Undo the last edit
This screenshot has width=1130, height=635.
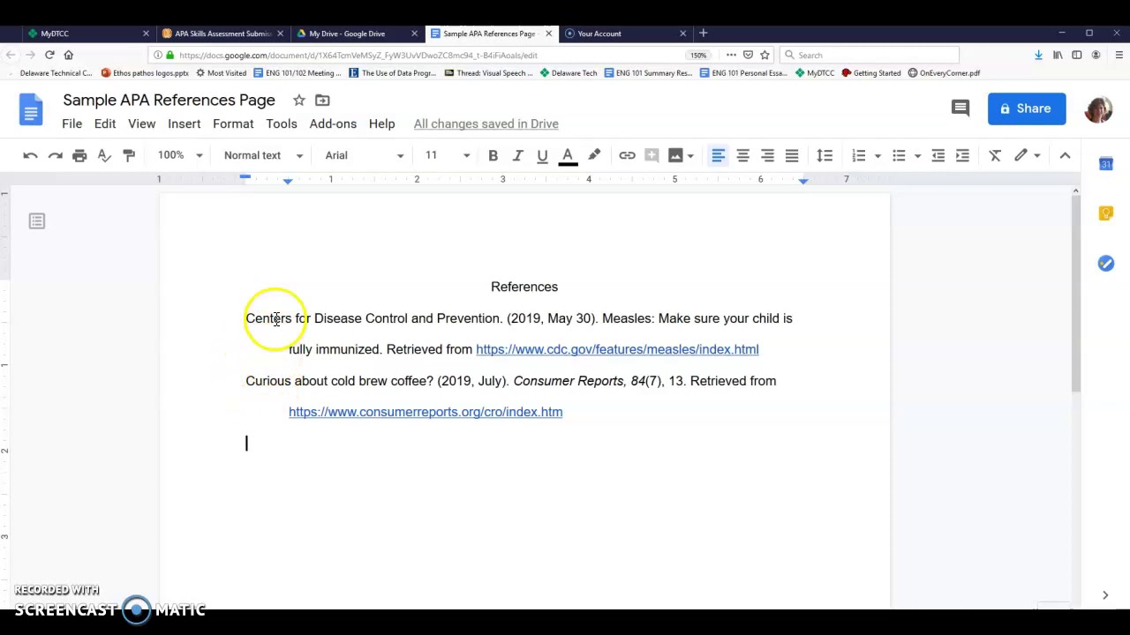30,155
